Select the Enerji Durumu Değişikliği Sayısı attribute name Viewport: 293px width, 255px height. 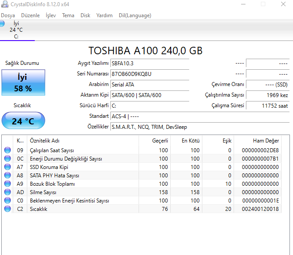pos(66,159)
